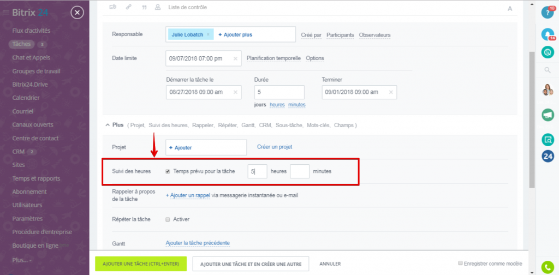Click the scrollbar down arrow
The height and width of the screenshot is (275, 559).
click(x=532, y=272)
